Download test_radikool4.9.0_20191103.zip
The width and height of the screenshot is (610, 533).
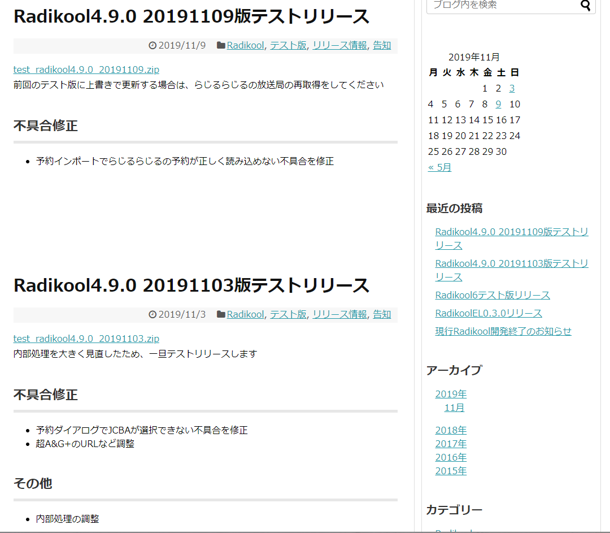tap(86, 339)
